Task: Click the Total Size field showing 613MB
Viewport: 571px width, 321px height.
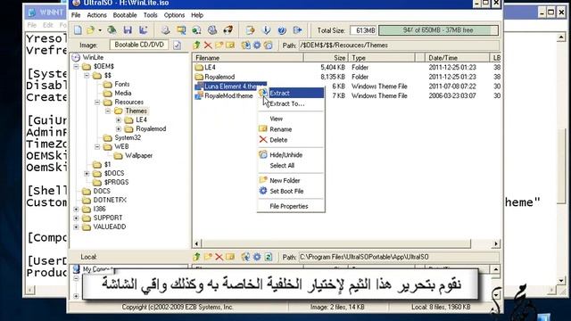Action: pyautogui.click(x=363, y=30)
